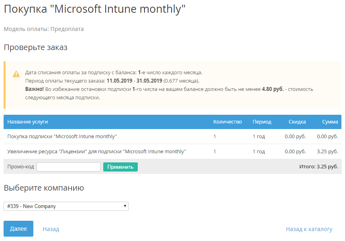The height and width of the screenshot is (241, 345).
Task: Click the 'Сумма' column header
Action: [x=330, y=122]
